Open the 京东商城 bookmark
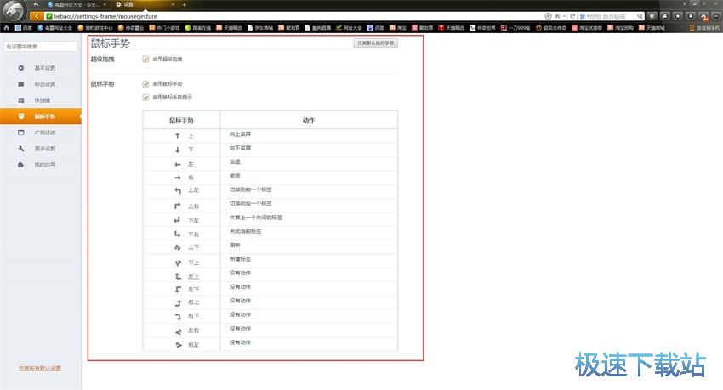 point(260,28)
